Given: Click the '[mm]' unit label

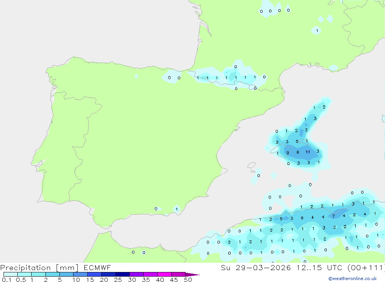Looking at the screenshot, I should tap(67, 268).
